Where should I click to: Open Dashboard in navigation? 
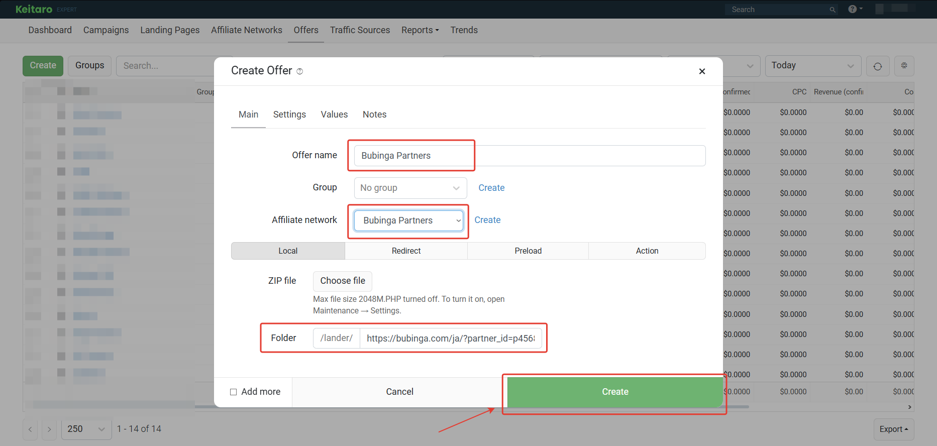coord(50,30)
